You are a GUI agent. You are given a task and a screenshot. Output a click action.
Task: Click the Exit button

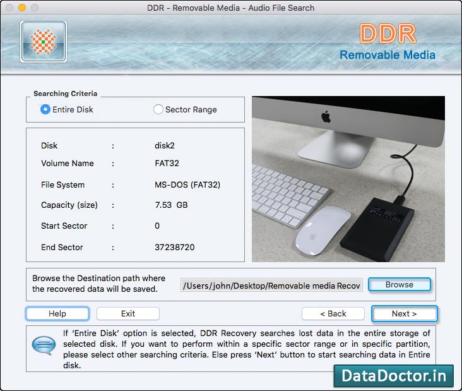[128, 314]
